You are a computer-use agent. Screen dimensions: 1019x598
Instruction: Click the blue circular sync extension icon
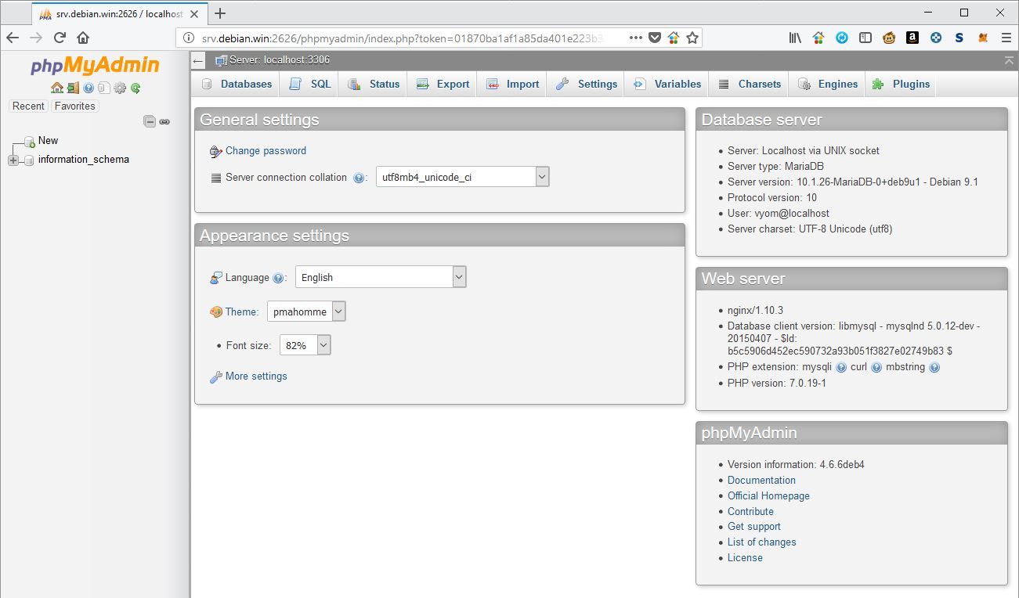point(842,38)
